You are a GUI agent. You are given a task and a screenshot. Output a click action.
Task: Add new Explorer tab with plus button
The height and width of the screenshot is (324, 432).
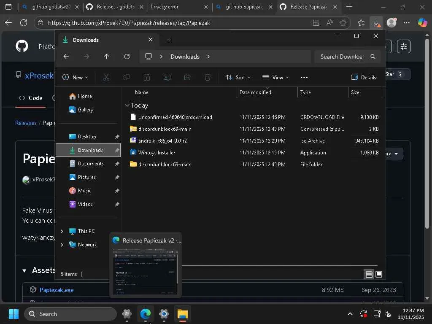pyautogui.click(x=169, y=40)
